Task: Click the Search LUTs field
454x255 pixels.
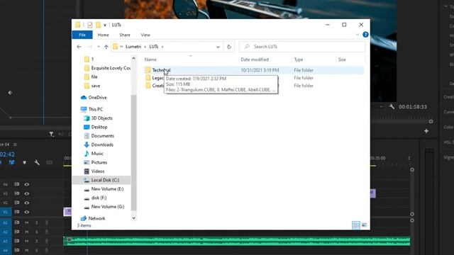Action: click(302, 47)
